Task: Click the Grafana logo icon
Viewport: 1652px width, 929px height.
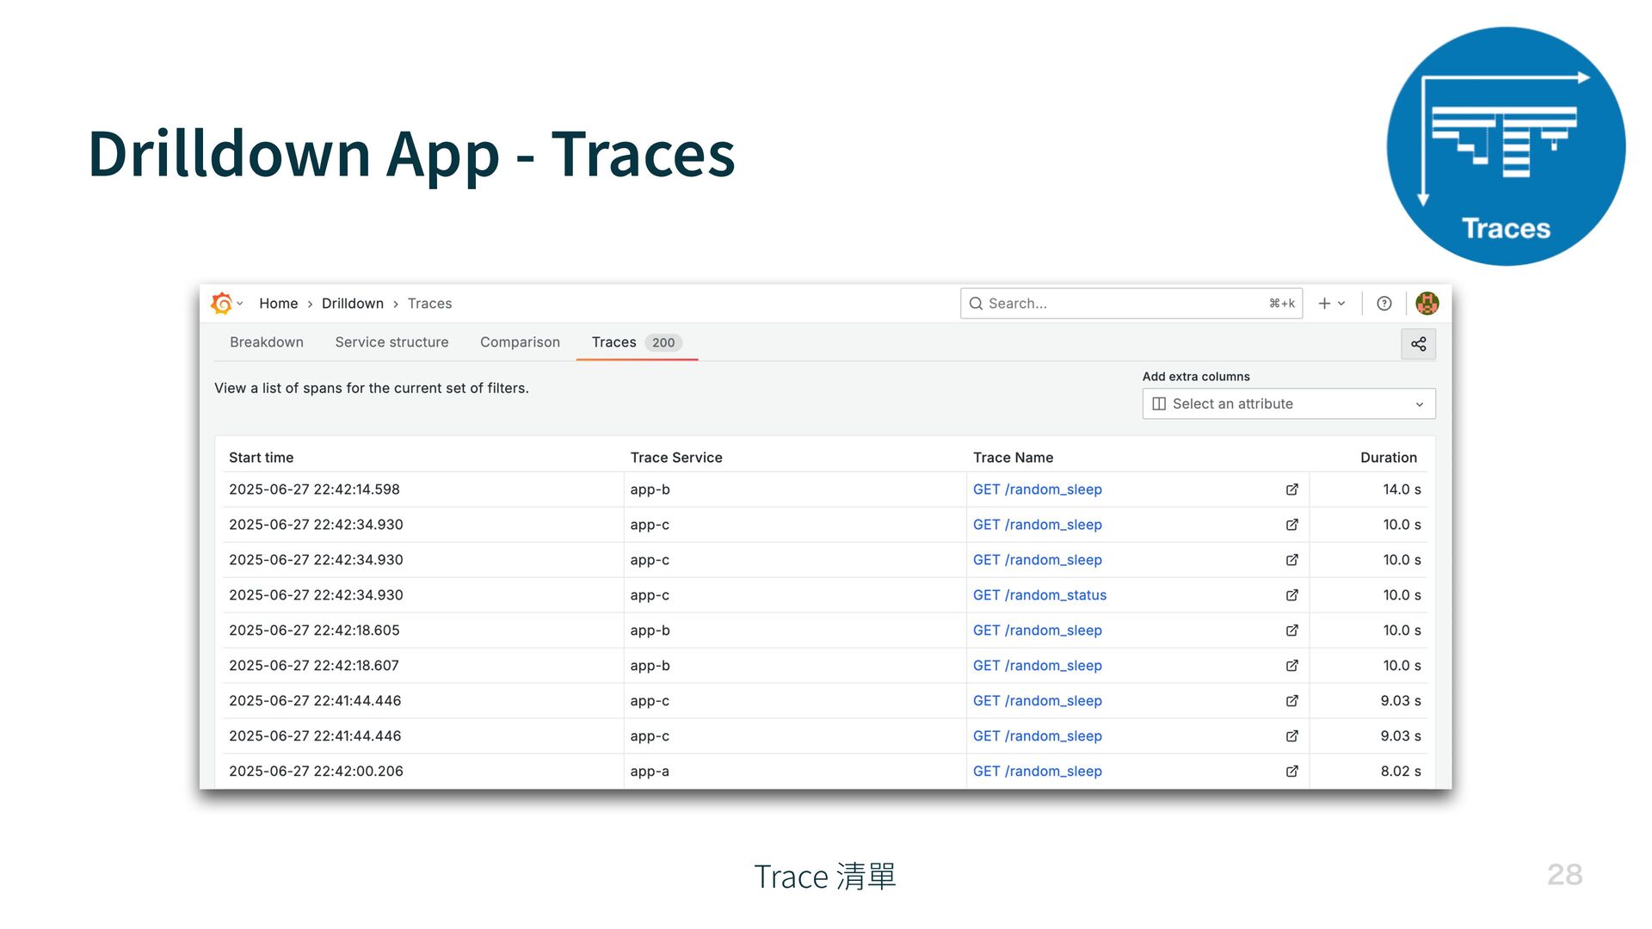Action: pos(221,303)
